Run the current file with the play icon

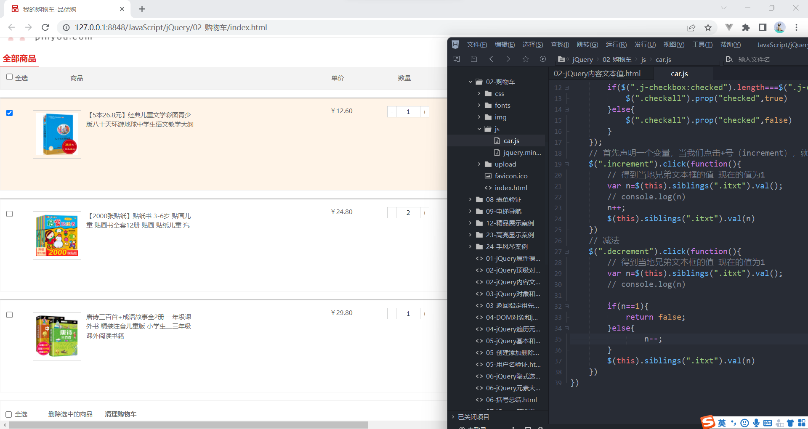pyautogui.click(x=543, y=59)
